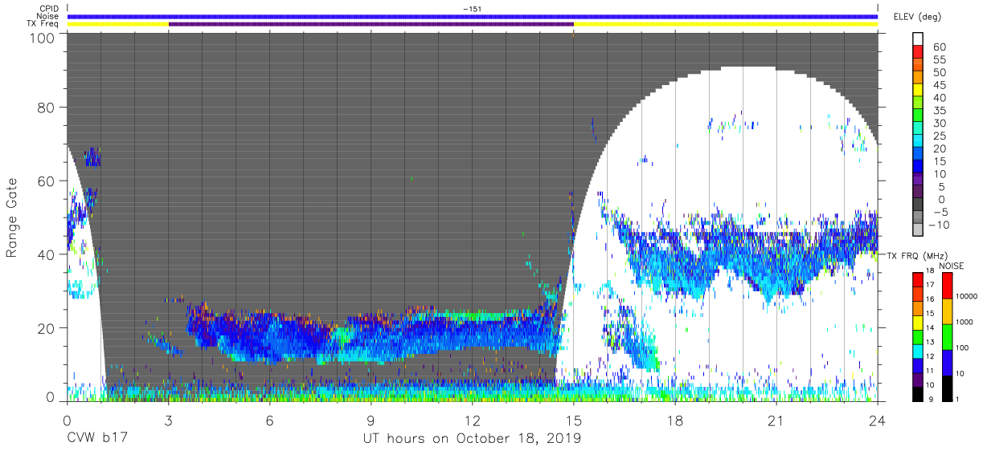The image size is (987, 455).
Task: Click the 20 tick on Range Gate axis
Action: pos(47,327)
